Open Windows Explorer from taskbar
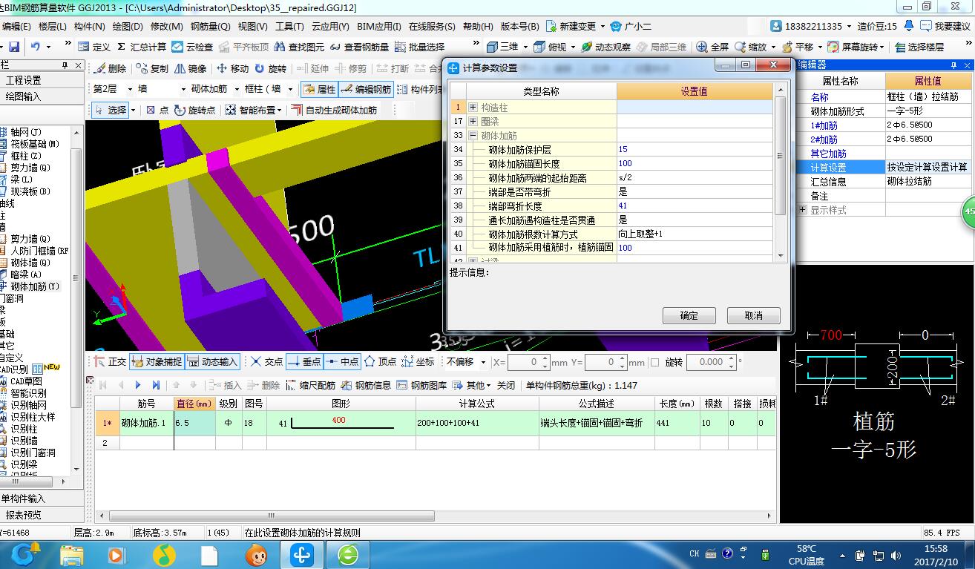975x569 pixels. click(x=71, y=553)
